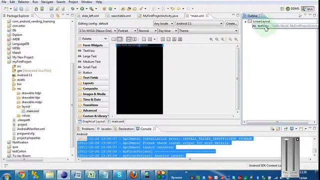
Task: Collapse the LinearLayout node in Outline
Action: point(245,21)
